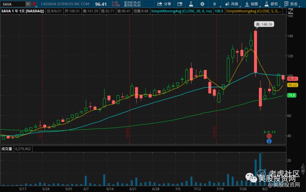306x192 pixels.
Task: Click the 7/16/21 expiration marker label
Action: pos(214,132)
